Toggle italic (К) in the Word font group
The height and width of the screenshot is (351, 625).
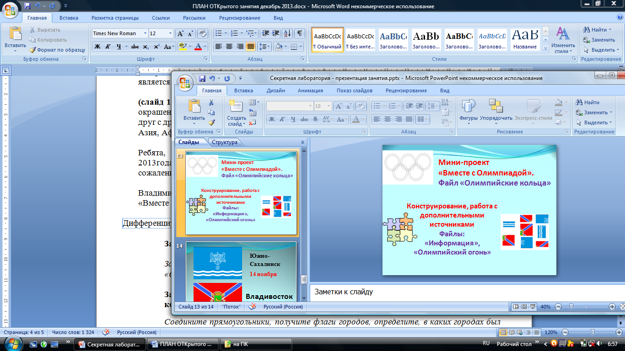point(108,47)
